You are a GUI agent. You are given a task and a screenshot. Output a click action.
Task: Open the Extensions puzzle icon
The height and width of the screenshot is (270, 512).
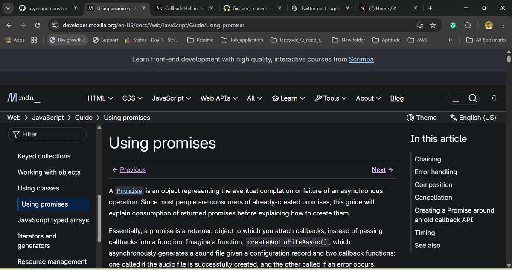[x=468, y=25]
